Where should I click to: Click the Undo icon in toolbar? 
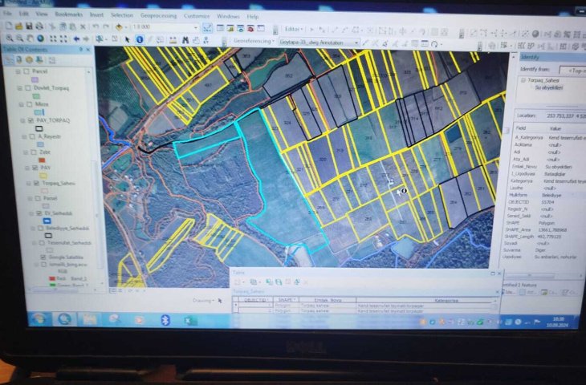pos(95,26)
